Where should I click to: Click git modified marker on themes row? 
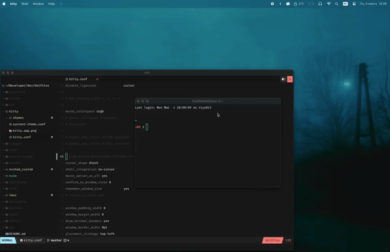(x=52, y=118)
